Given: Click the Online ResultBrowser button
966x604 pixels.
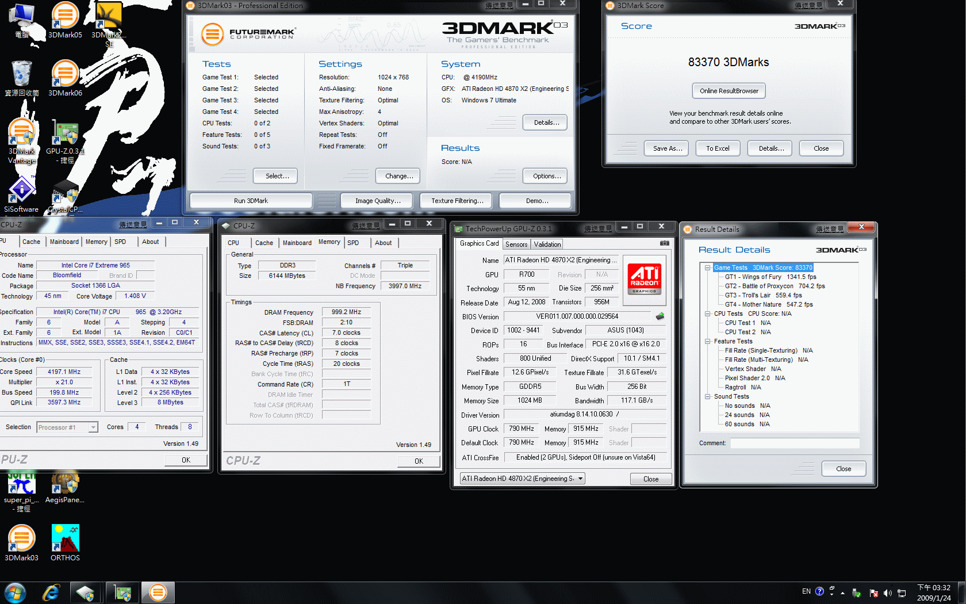Looking at the screenshot, I should pyautogui.click(x=729, y=91).
